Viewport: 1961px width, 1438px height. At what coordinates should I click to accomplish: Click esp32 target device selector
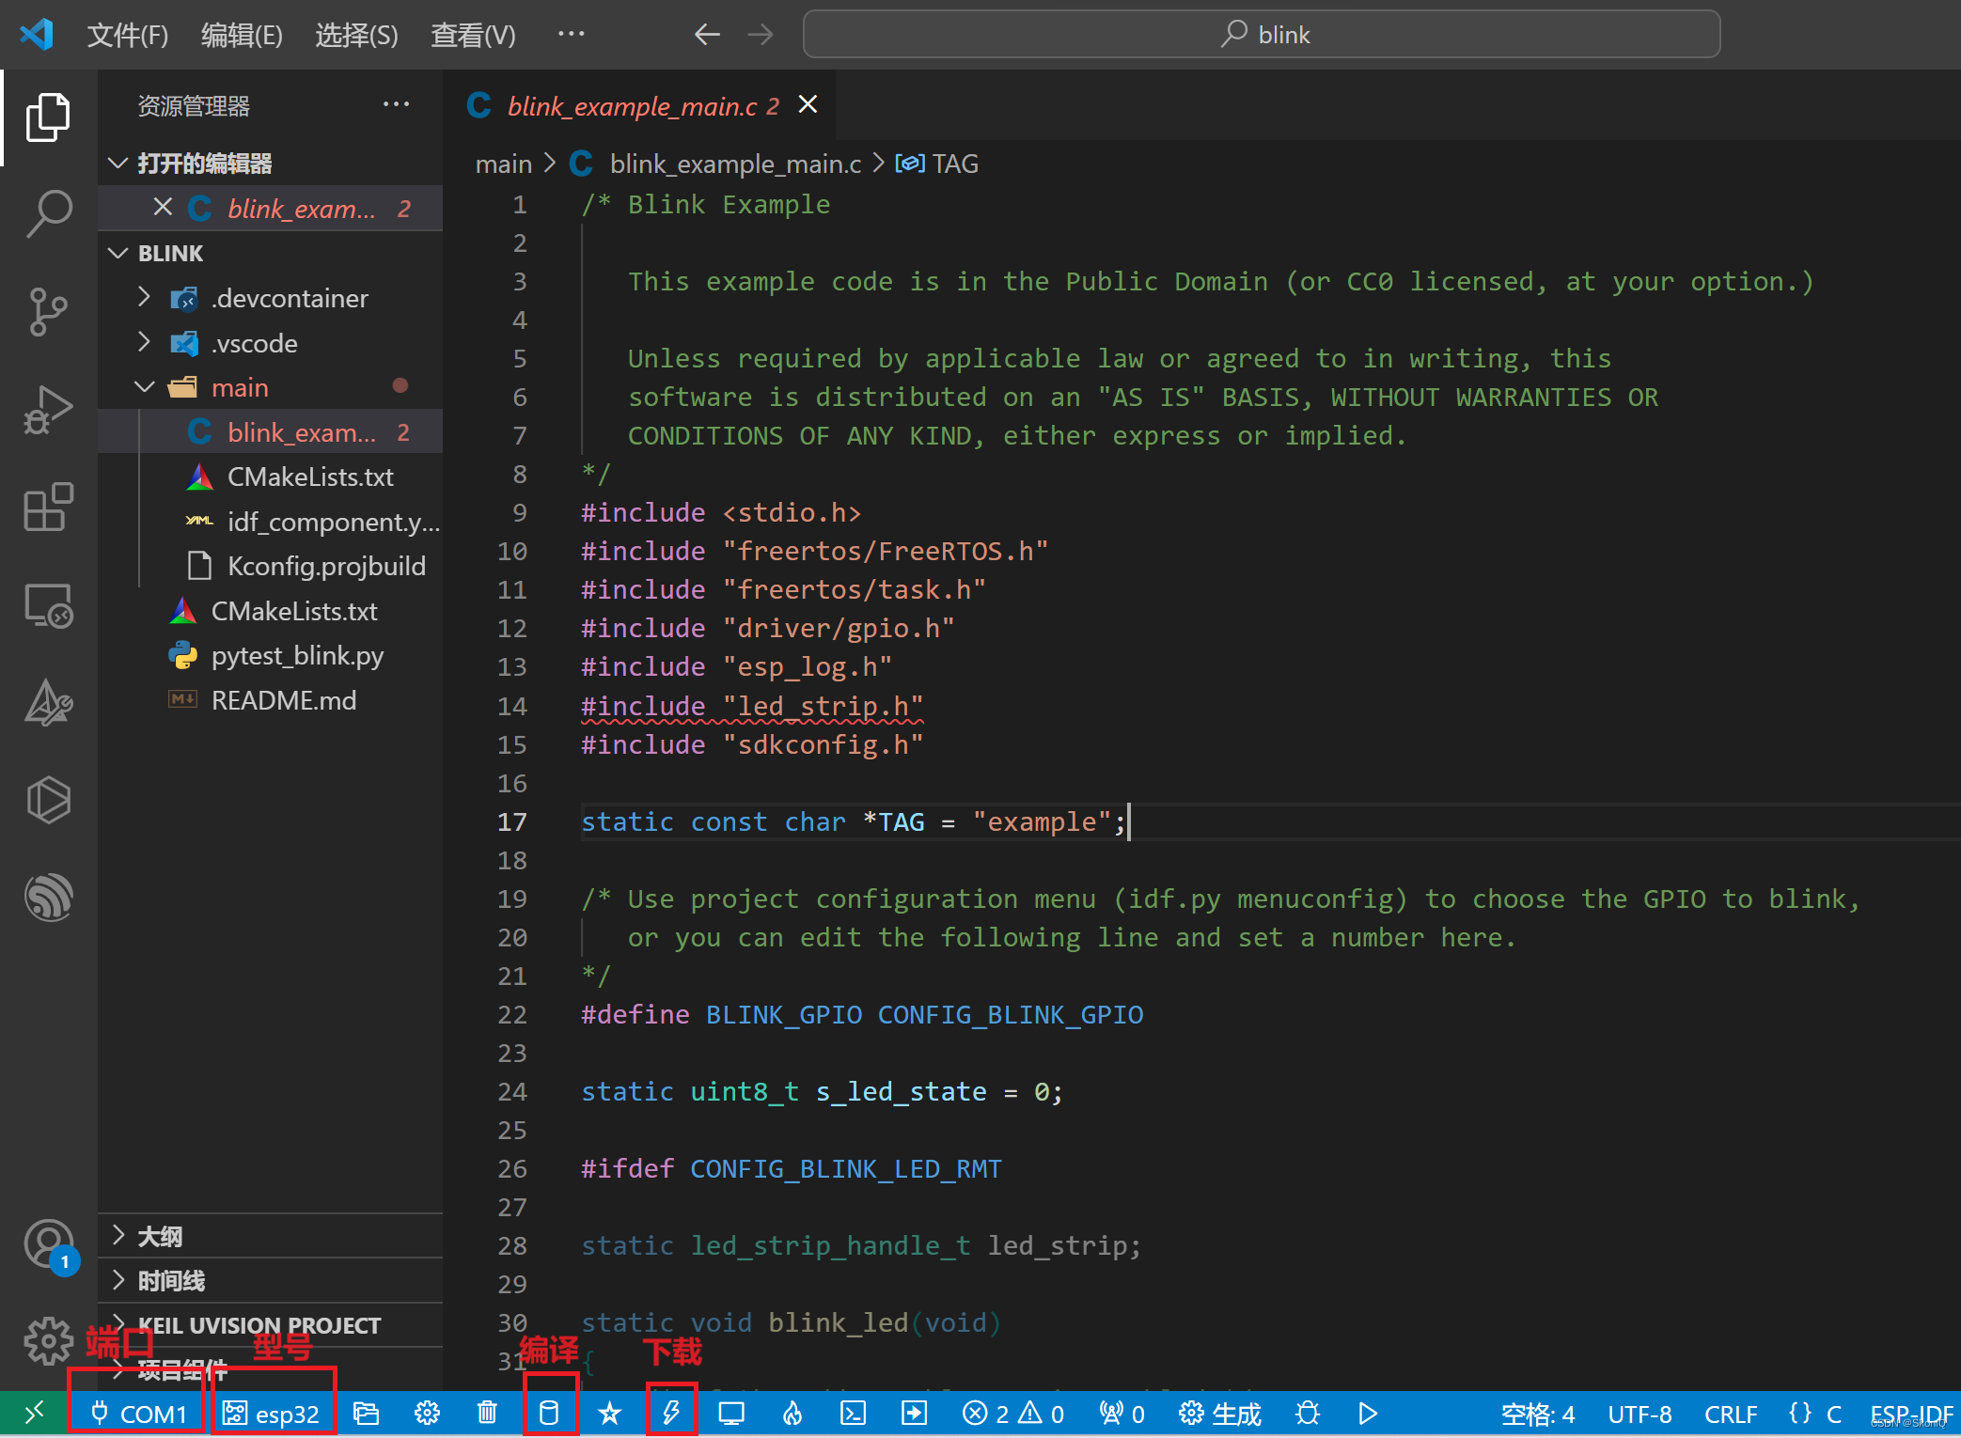coord(273,1413)
